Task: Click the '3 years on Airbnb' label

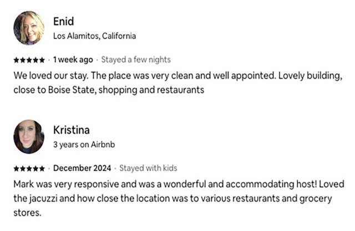Action: coord(84,145)
